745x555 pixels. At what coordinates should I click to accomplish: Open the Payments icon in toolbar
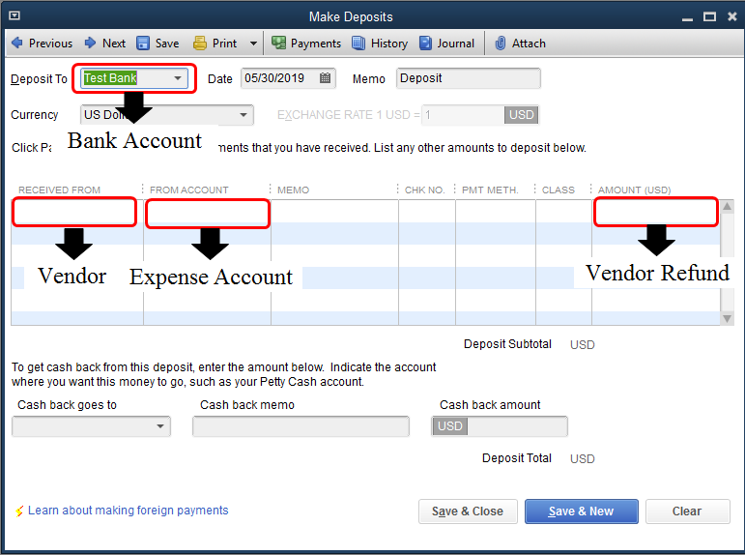tap(278, 44)
